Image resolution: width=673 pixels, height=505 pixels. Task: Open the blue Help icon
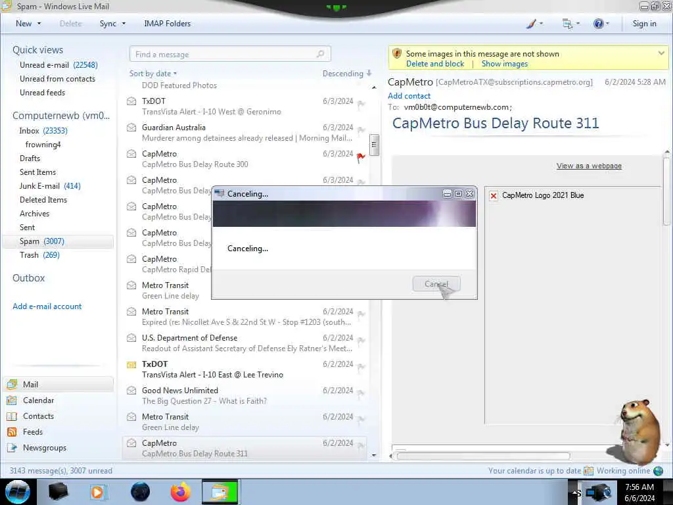point(598,24)
